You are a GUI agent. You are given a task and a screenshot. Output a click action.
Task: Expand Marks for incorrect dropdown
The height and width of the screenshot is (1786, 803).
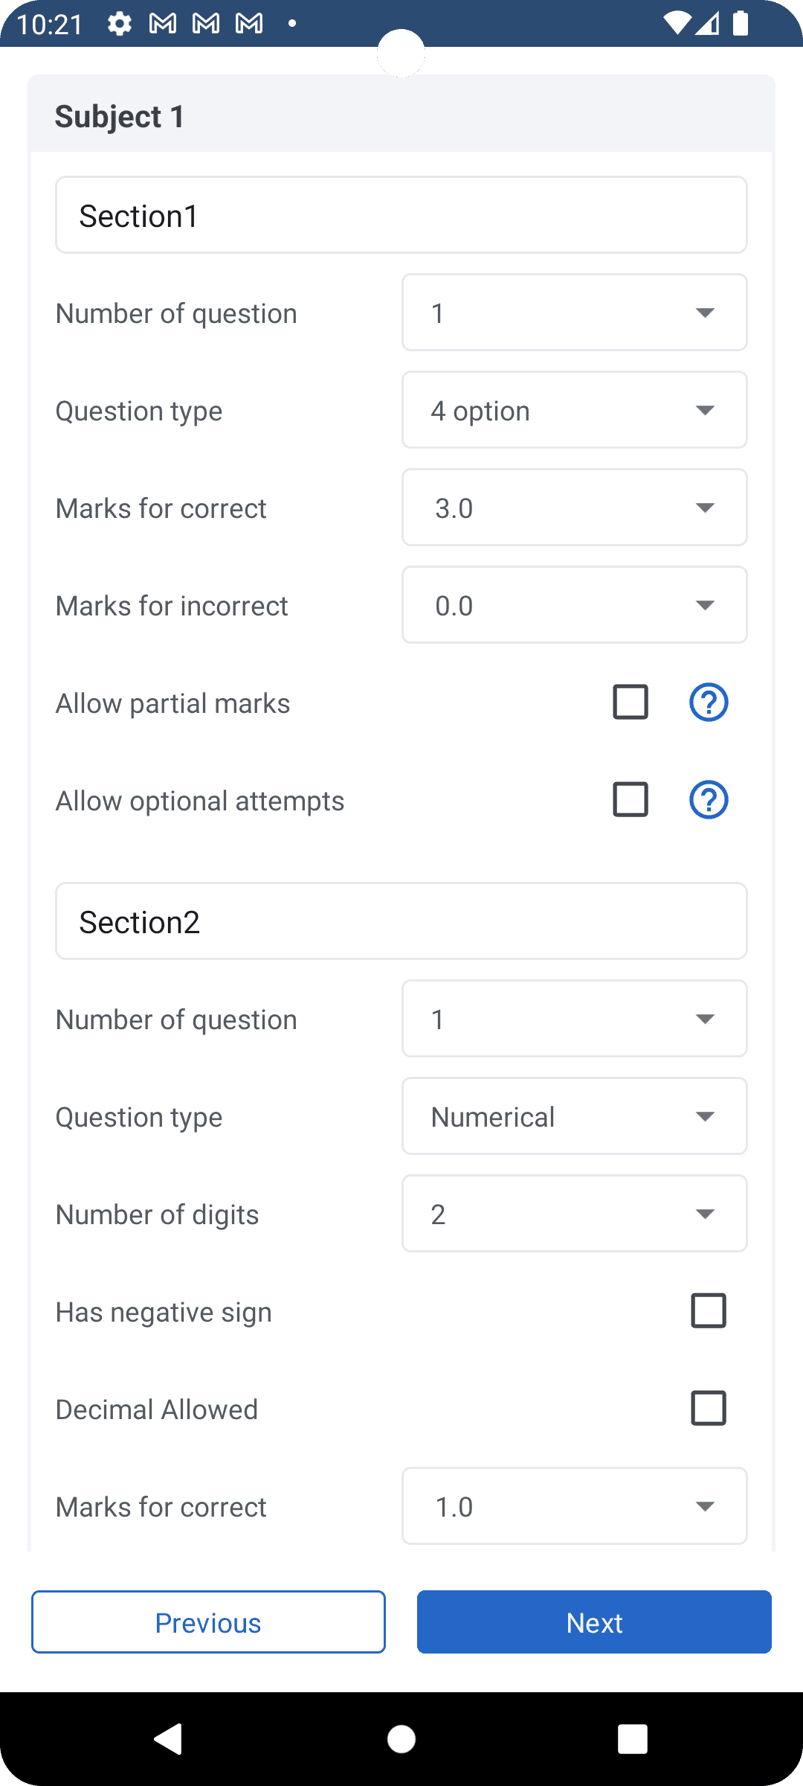(574, 605)
